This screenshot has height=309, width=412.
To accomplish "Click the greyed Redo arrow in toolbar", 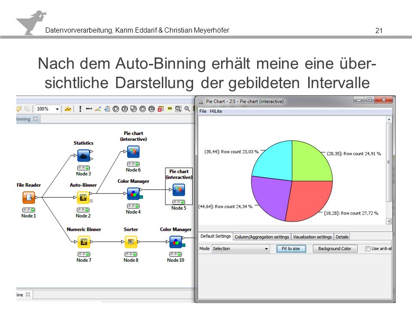I will (x=27, y=109).
